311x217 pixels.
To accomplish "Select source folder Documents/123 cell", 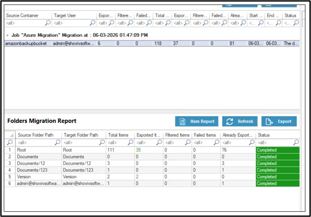I will click(39, 170).
